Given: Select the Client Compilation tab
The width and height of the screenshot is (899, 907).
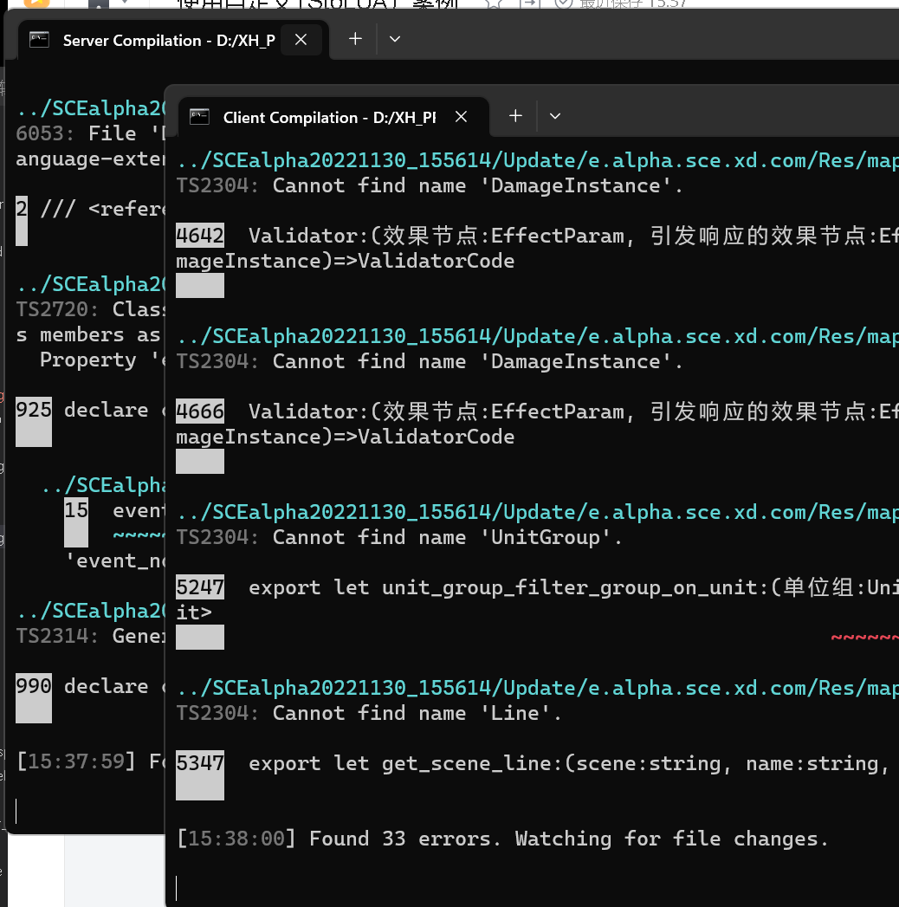Looking at the screenshot, I should pos(327,117).
